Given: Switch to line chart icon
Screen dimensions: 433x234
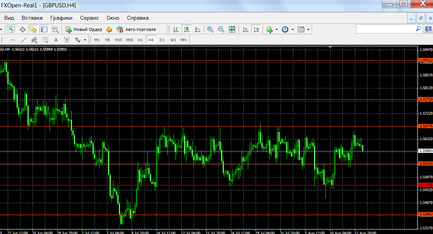Looking at the screenshot, I should [198, 29].
